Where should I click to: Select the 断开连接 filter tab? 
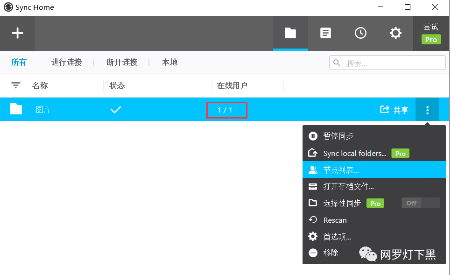tap(122, 62)
